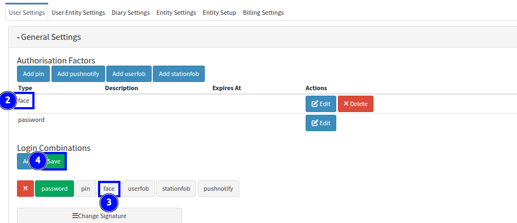The height and width of the screenshot is (223, 517).
Task: Toggle pin in login combination
Action: [x=85, y=189]
